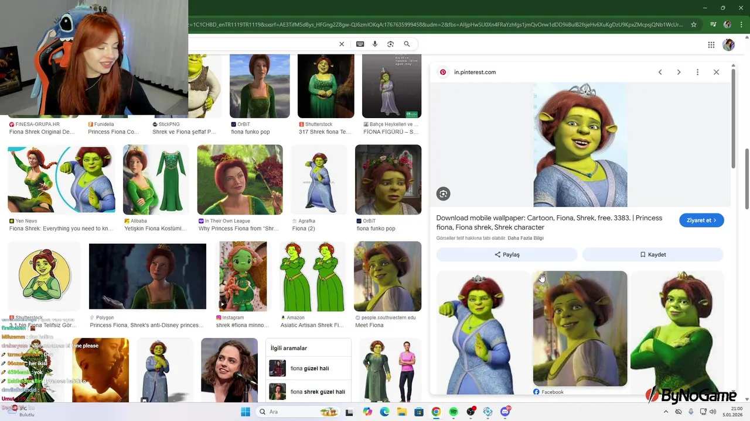
Task: Open the Windows Start menu
Action: click(x=245, y=412)
